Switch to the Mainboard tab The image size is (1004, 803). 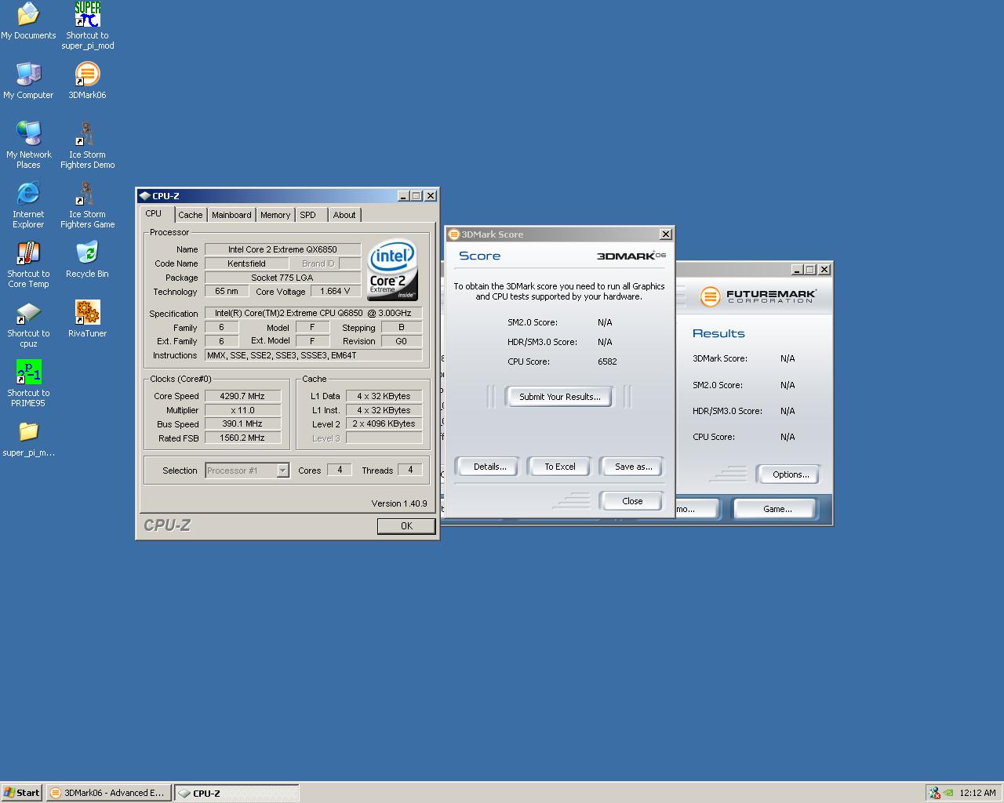coord(231,215)
